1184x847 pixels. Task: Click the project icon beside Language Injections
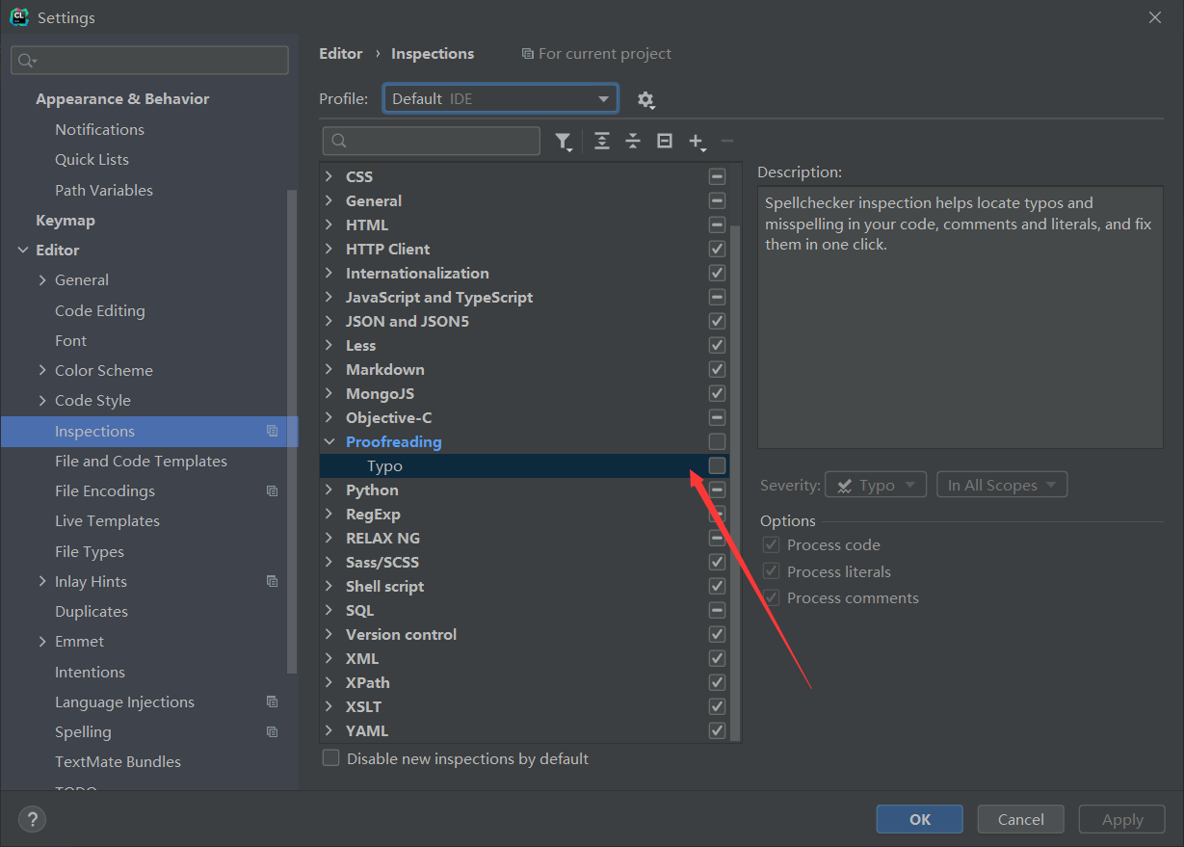(272, 701)
